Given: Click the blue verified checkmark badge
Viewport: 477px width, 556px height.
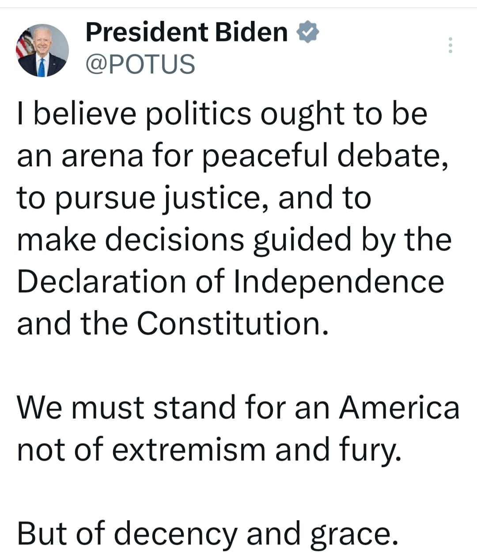Looking at the screenshot, I should [308, 32].
